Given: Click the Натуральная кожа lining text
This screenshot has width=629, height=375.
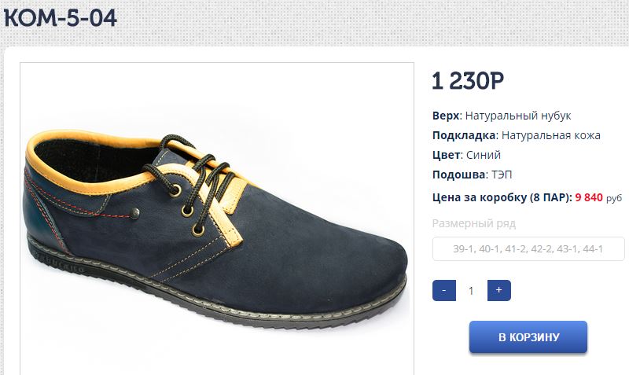Looking at the screenshot, I should tap(551, 135).
